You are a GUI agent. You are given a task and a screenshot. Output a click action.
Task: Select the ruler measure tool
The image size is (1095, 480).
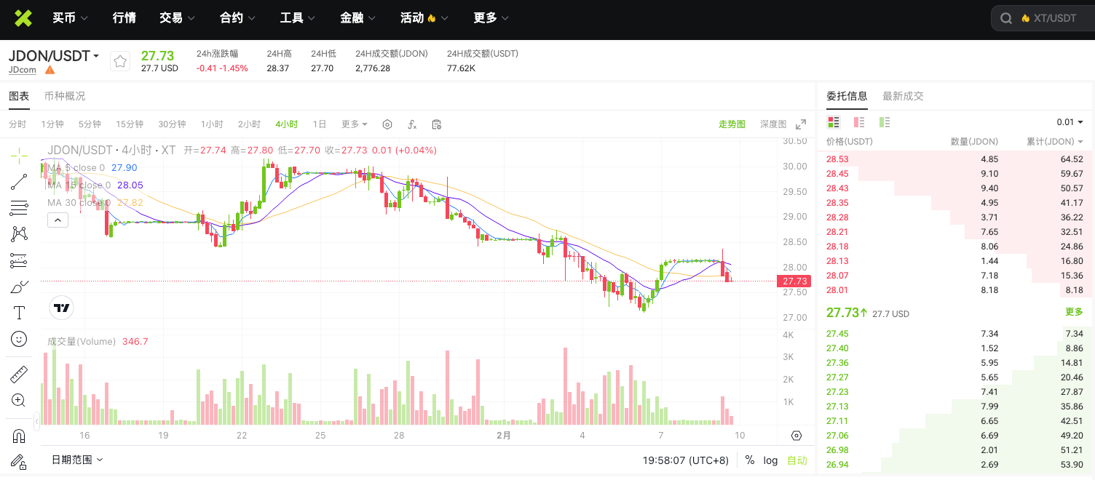click(18, 373)
